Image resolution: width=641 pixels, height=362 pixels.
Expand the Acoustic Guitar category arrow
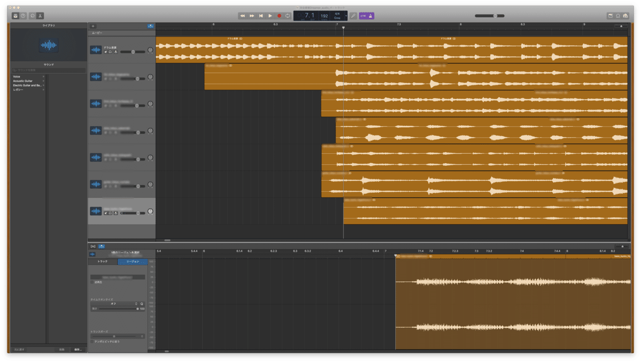(44, 81)
